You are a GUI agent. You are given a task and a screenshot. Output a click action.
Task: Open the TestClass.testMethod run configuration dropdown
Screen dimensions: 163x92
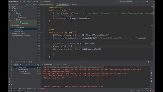(126, 2)
